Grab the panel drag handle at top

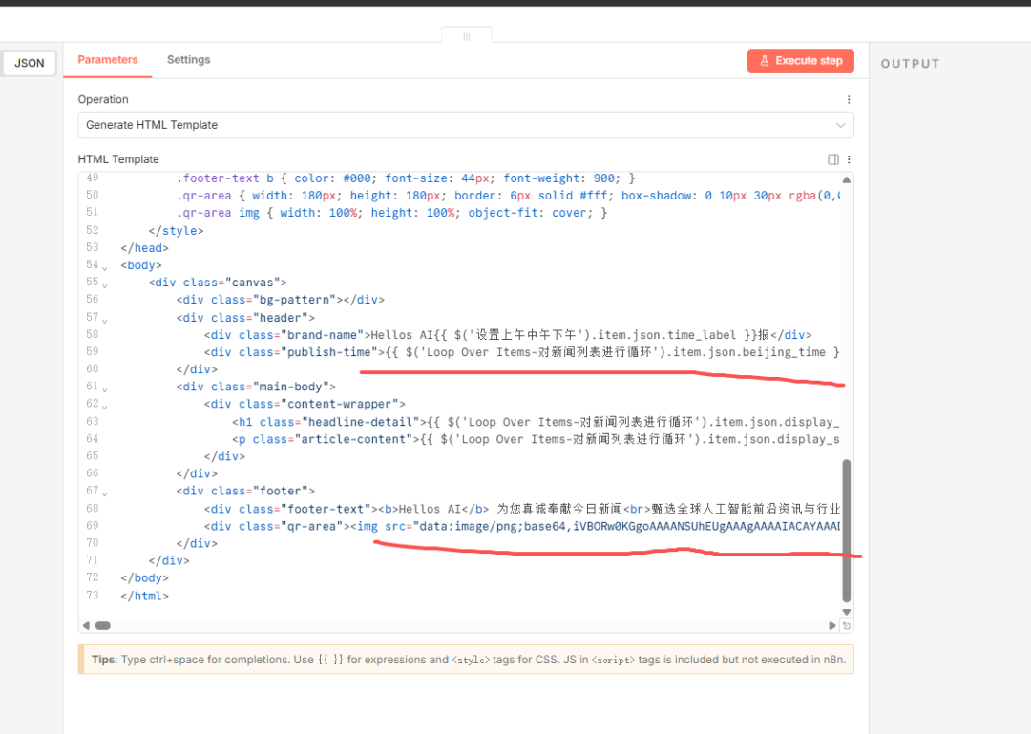467,36
